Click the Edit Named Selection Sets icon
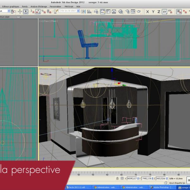This screenshot has width=190, height=190. (56, 12)
